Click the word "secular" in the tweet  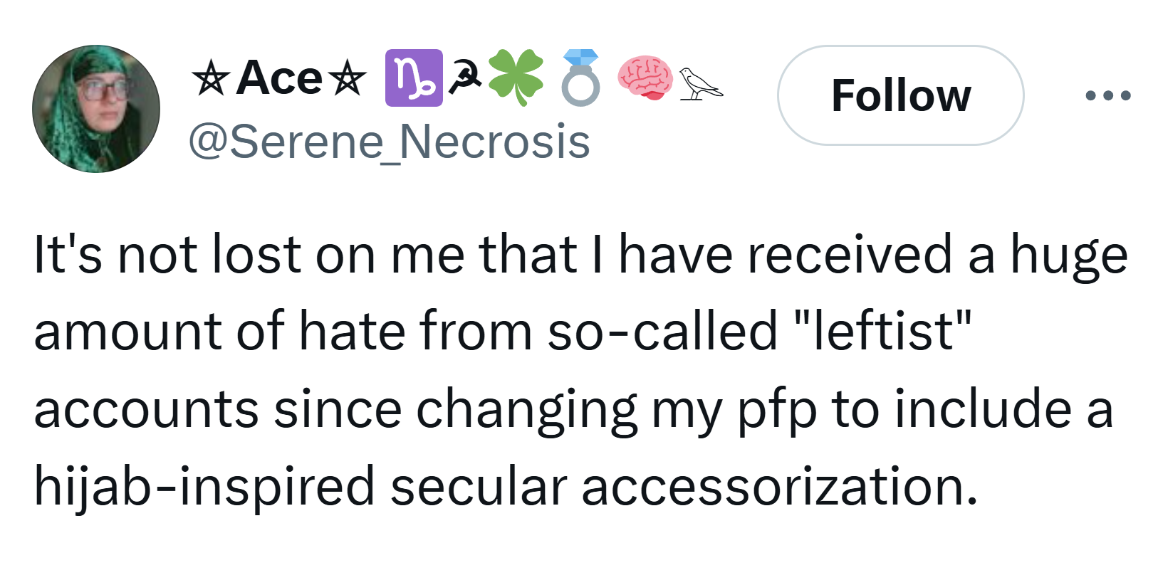pos(478,487)
